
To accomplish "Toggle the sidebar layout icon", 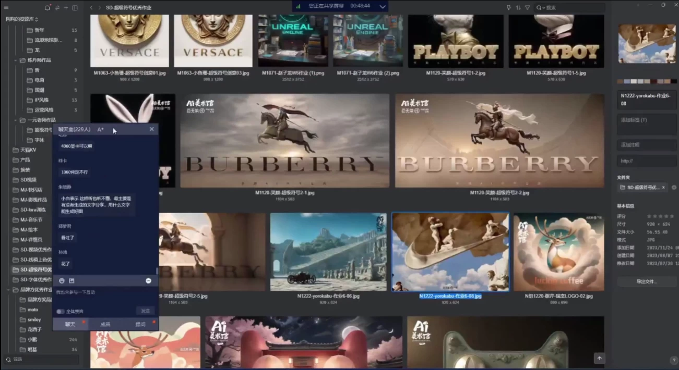I will coord(75,8).
